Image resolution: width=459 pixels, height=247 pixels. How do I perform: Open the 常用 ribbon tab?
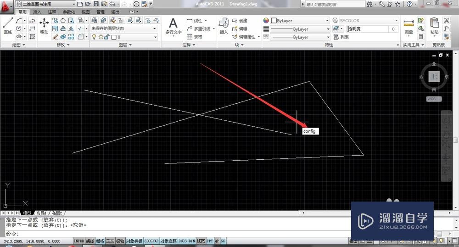pos(22,11)
